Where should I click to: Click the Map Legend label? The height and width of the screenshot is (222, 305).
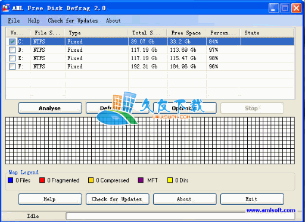[x=23, y=172]
